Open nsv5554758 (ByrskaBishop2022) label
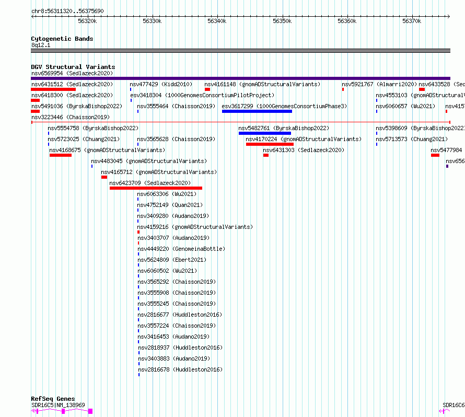The width and height of the screenshot is (465, 417). pos(93,128)
